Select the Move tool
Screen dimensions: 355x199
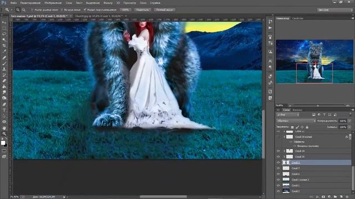[x=4, y=23]
